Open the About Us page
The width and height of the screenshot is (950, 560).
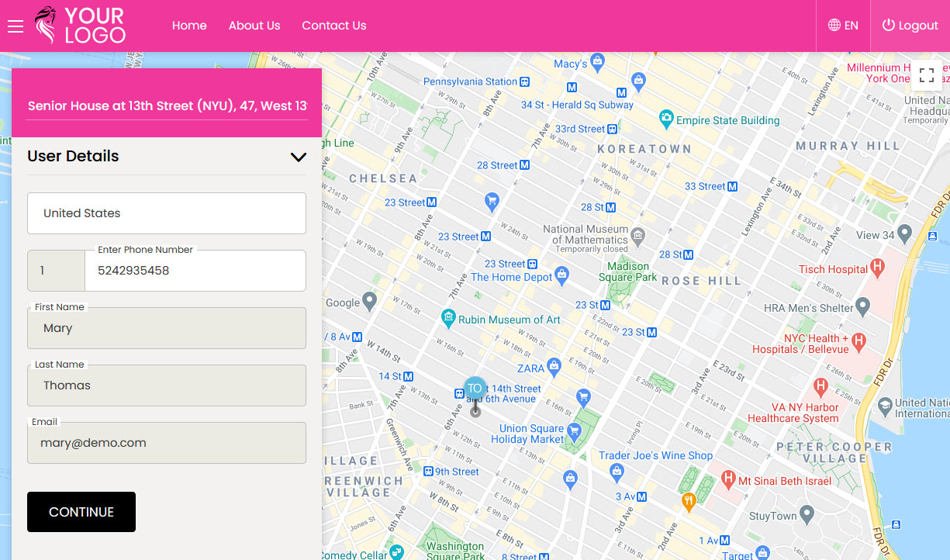coord(254,26)
